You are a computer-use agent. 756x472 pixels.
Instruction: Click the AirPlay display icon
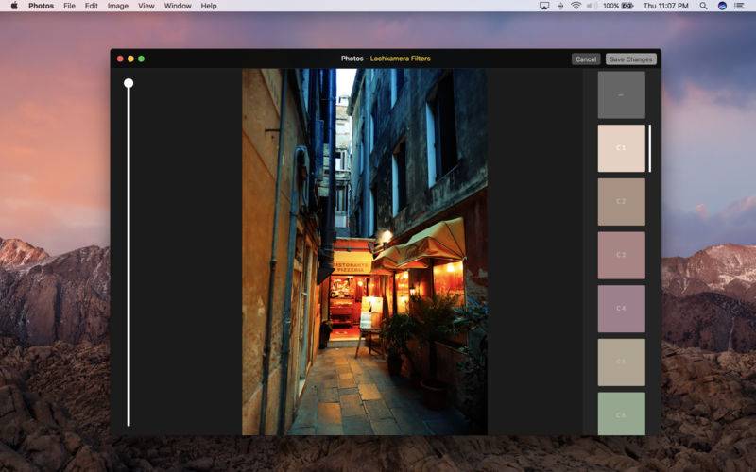pos(544,6)
